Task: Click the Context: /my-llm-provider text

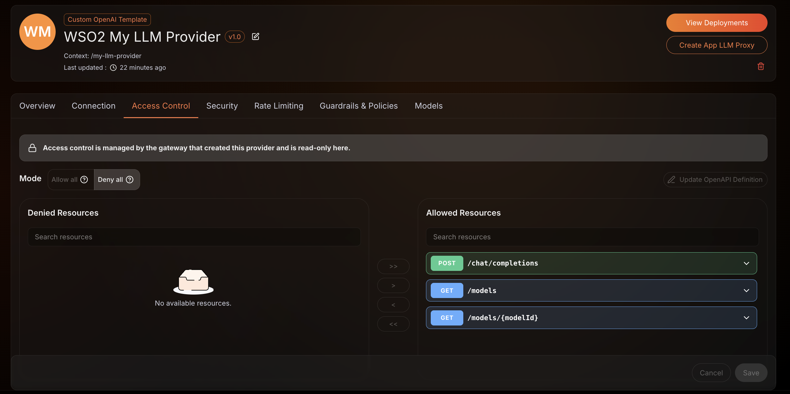Action: [102, 56]
